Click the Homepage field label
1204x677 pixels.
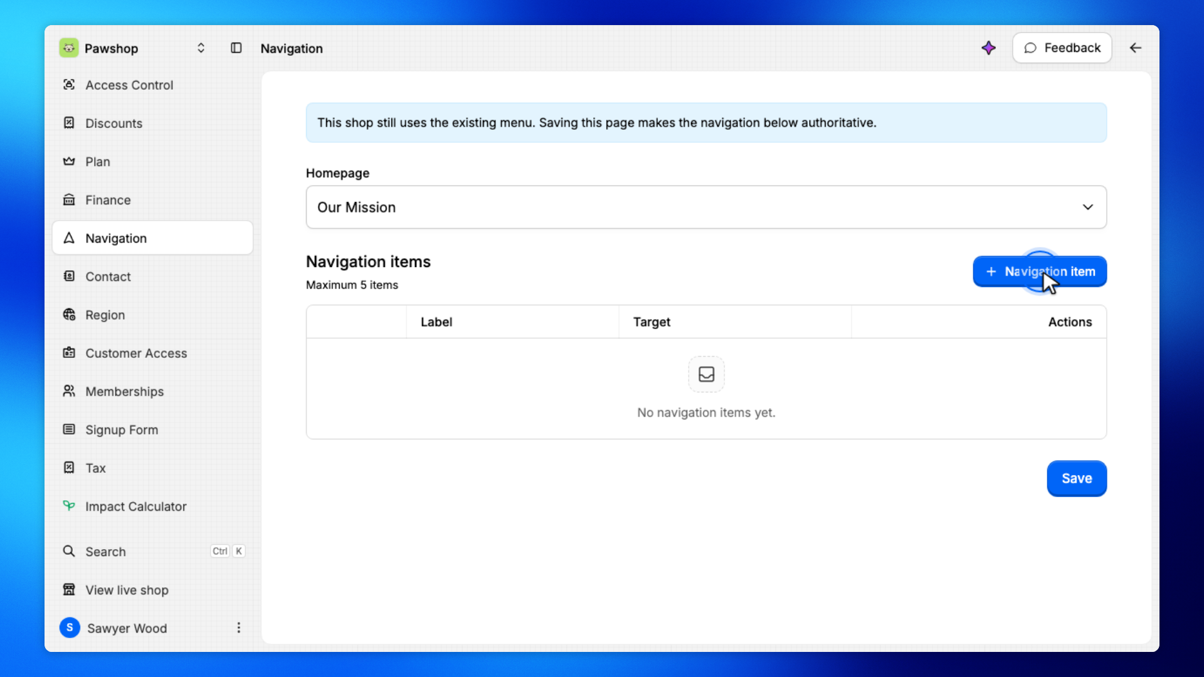[x=337, y=173]
